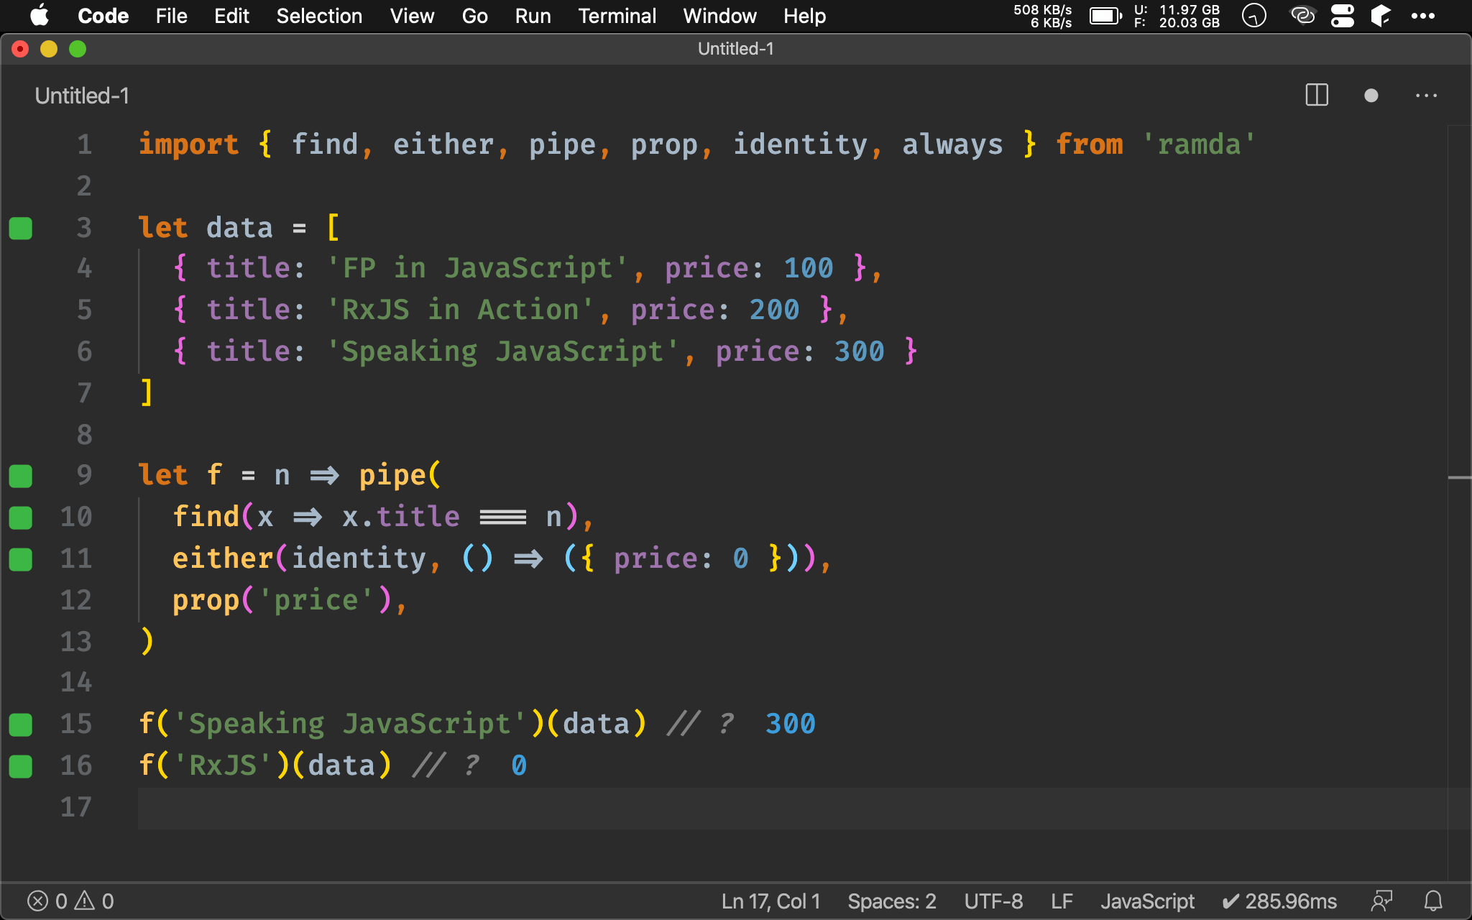Click the green Quokka marker on line 15

pos(21,724)
